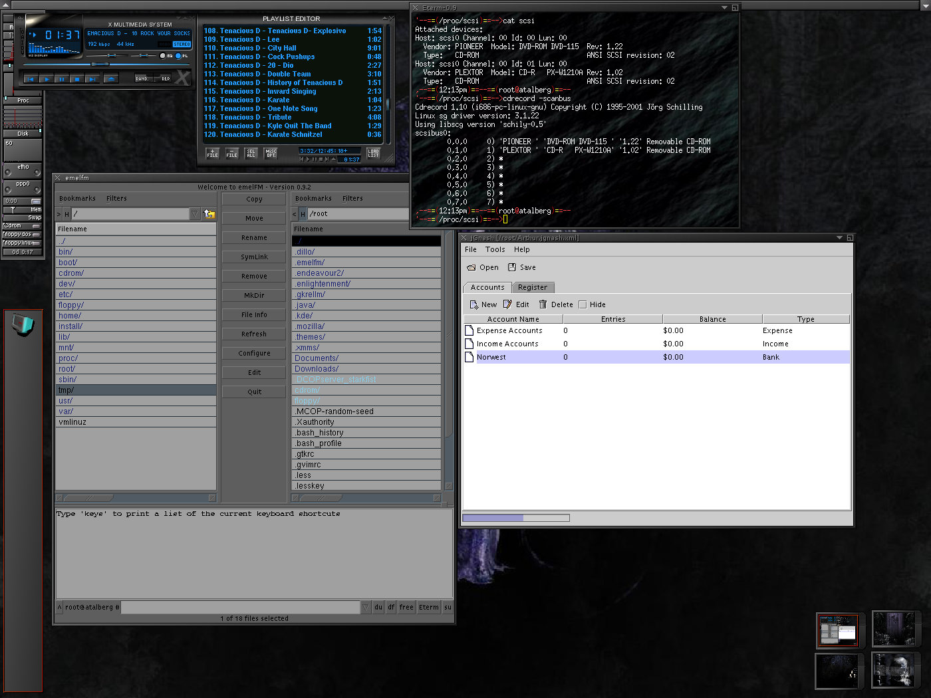Screen dimensions: 931x698
Task: Delete the selected account via trash icon
Action: click(x=543, y=304)
